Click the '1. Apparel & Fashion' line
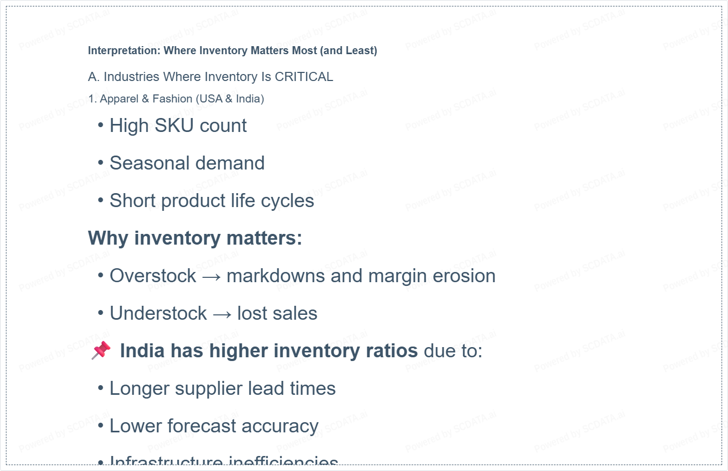Viewport: 728px width, 471px height. point(176,99)
